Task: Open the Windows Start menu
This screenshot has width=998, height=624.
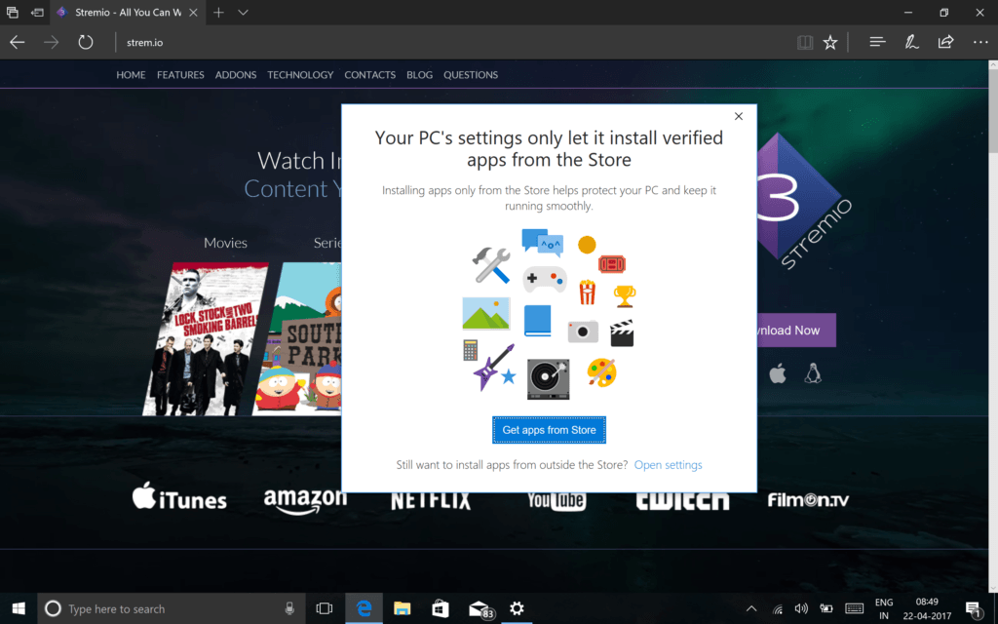Action: pos(19,608)
